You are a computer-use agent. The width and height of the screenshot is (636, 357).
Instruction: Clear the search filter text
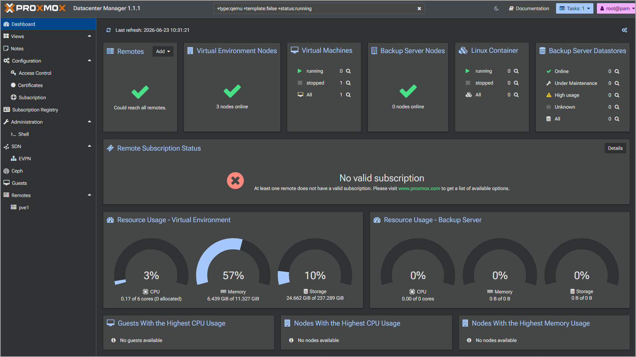(419, 8)
